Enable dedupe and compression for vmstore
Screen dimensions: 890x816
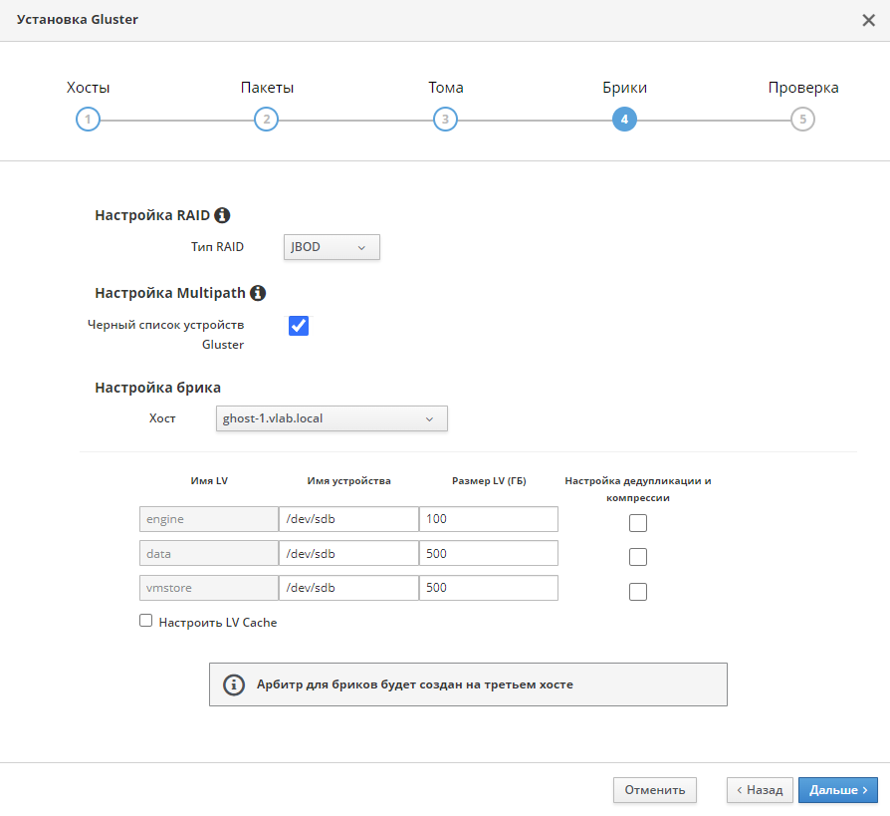(x=638, y=592)
